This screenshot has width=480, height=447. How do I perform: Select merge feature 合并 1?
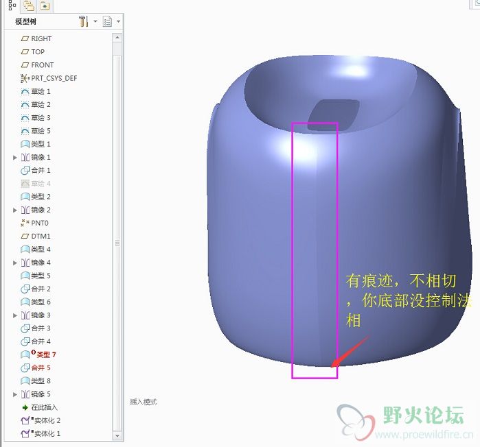coord(36,170)
